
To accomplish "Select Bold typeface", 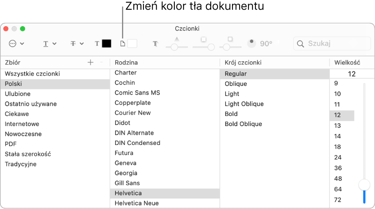I will pos(275,114).
